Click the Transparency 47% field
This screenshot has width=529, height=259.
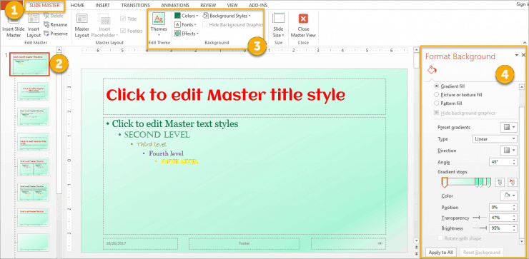point(500,218)
